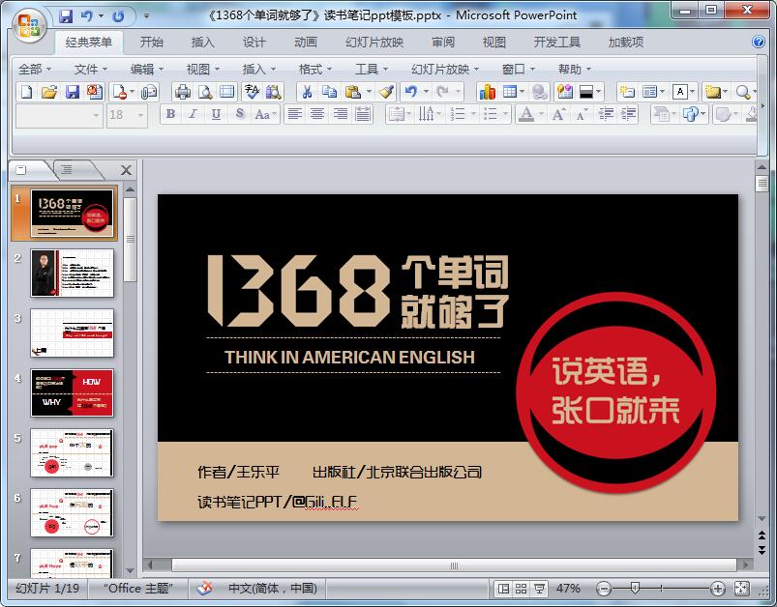This screenshot has height=607, width=777.
Task: Open the 文件 classic menu
Action: [x=90, y=69]
